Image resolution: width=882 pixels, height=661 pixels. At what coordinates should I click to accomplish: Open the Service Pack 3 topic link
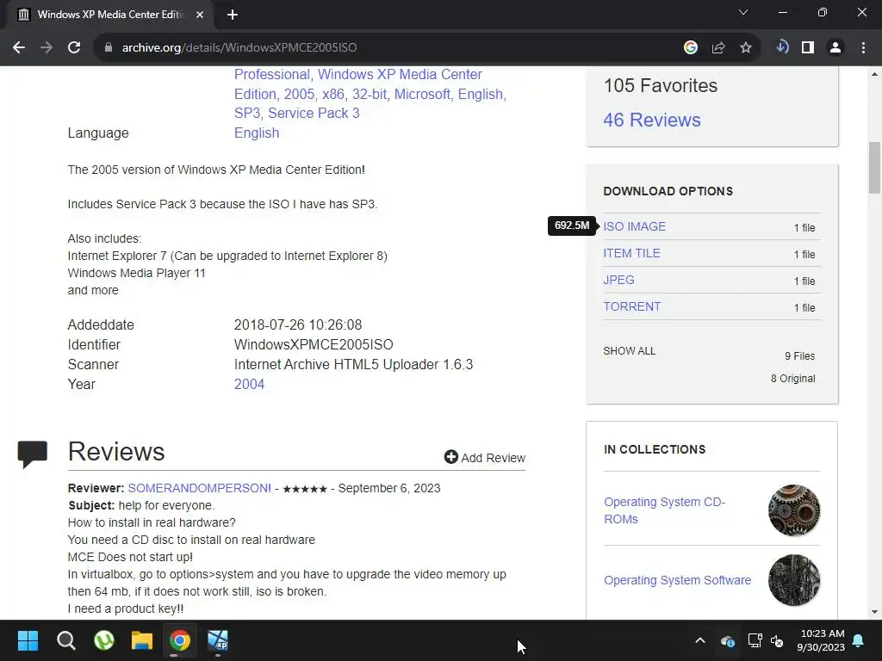coord(314,113)
